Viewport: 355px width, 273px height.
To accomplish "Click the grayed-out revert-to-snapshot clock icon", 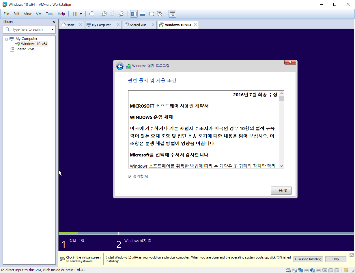I will coord(113,14).
